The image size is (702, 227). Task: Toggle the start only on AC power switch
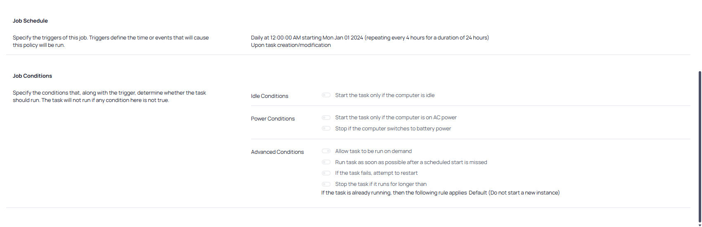click(326, 118)
